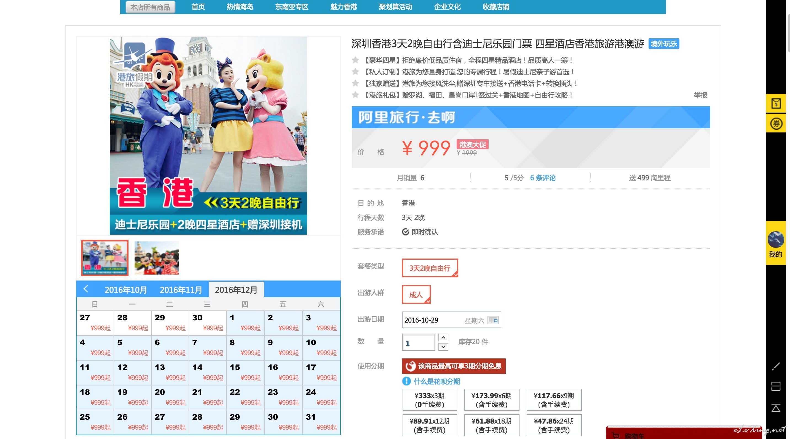Click the back-to-top icon in sidebar
790x439 pixels.
[x=776, y=408]
